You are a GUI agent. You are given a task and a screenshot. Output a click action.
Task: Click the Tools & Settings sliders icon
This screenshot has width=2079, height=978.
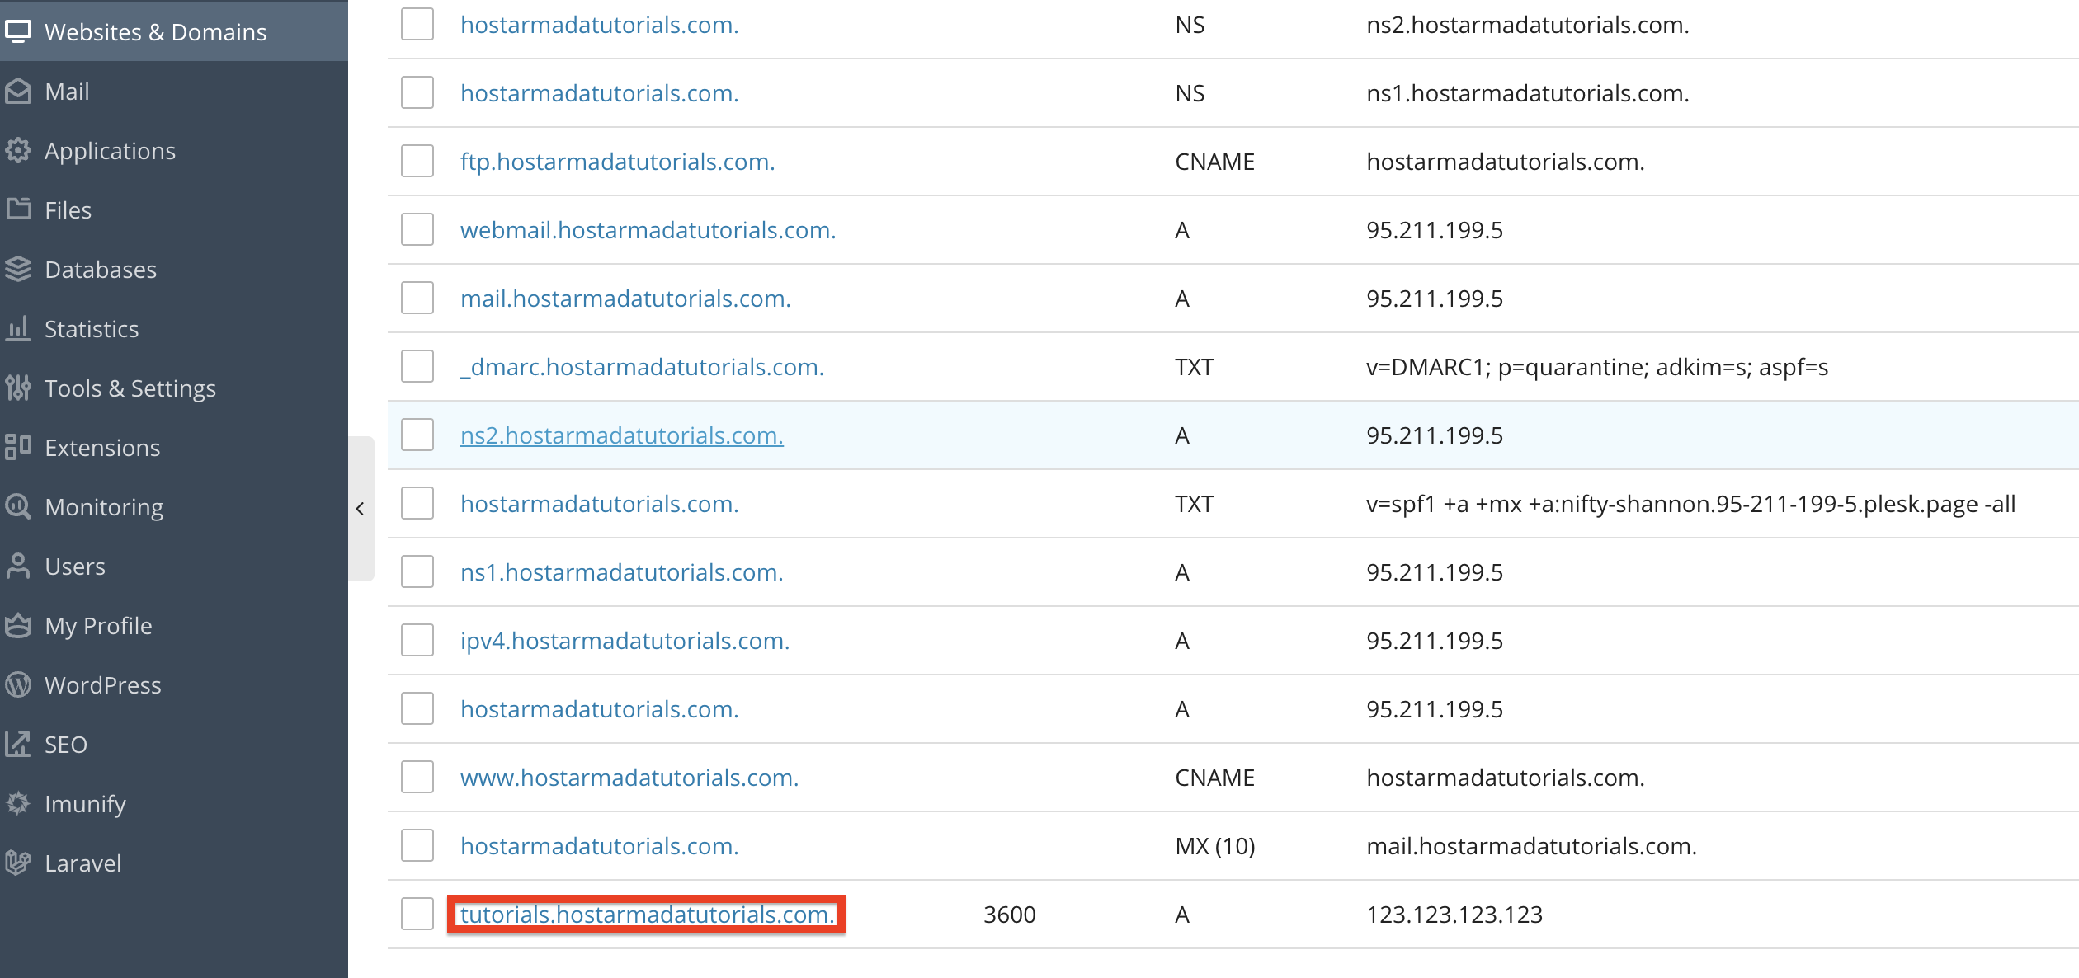pos(18,388)
